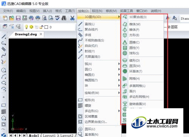Click the 圆顶(M) dome icon
Screen dimensions: 189x137
pos(125,66)
